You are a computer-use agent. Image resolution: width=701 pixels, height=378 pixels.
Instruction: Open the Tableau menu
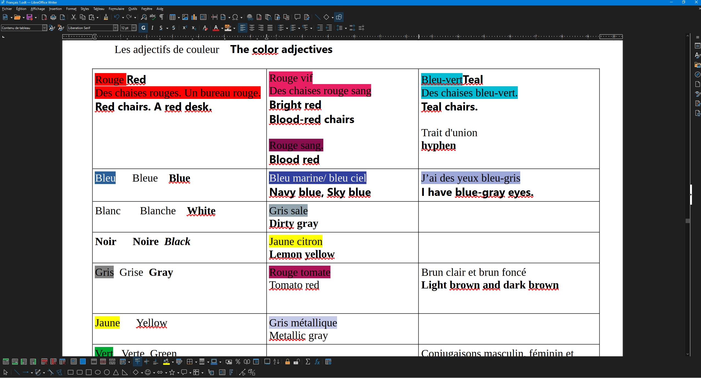(99, 9)
